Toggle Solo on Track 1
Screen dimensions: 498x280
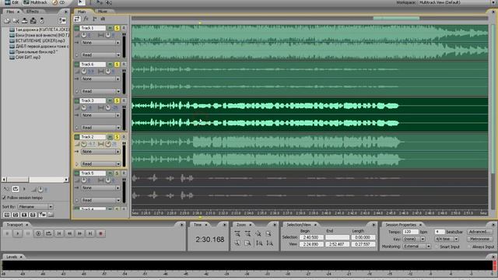coord(117,28)
